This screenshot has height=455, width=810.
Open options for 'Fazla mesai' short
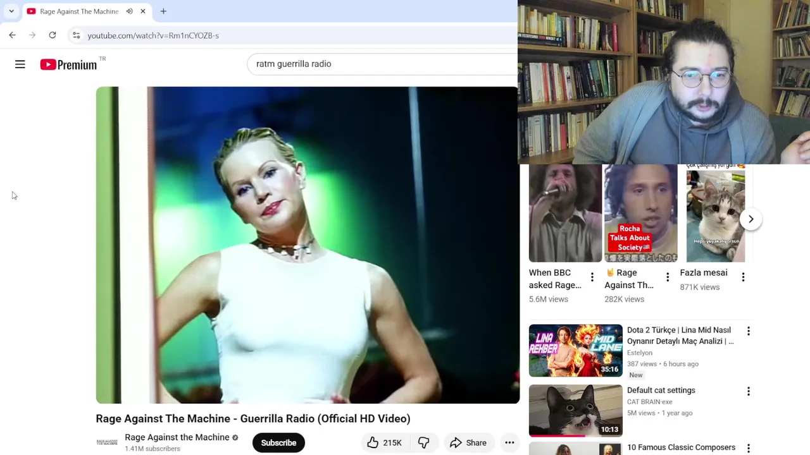743,277
